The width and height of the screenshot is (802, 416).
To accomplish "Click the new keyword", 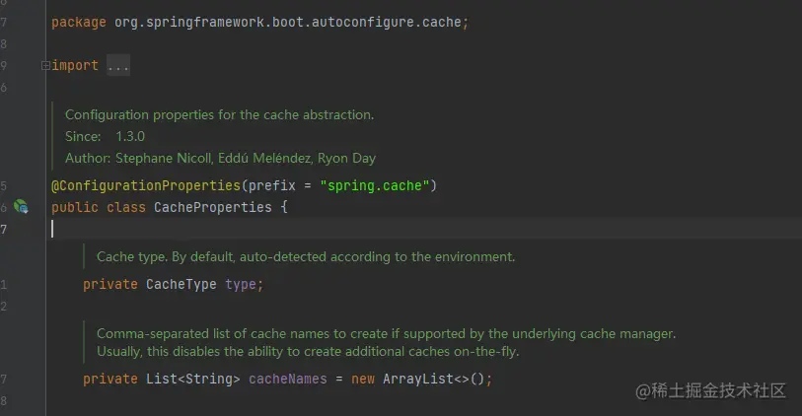I will 363,379.
